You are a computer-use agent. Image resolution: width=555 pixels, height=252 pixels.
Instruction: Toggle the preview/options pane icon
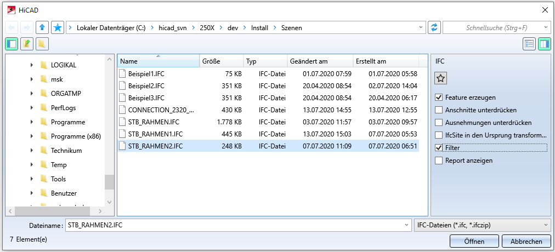pyautogui.click(x=545, y=44)
